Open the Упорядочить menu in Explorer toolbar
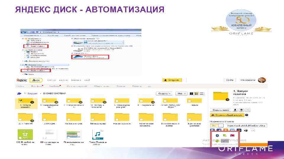This screenshot has width=284, height=159. [33, 36]
